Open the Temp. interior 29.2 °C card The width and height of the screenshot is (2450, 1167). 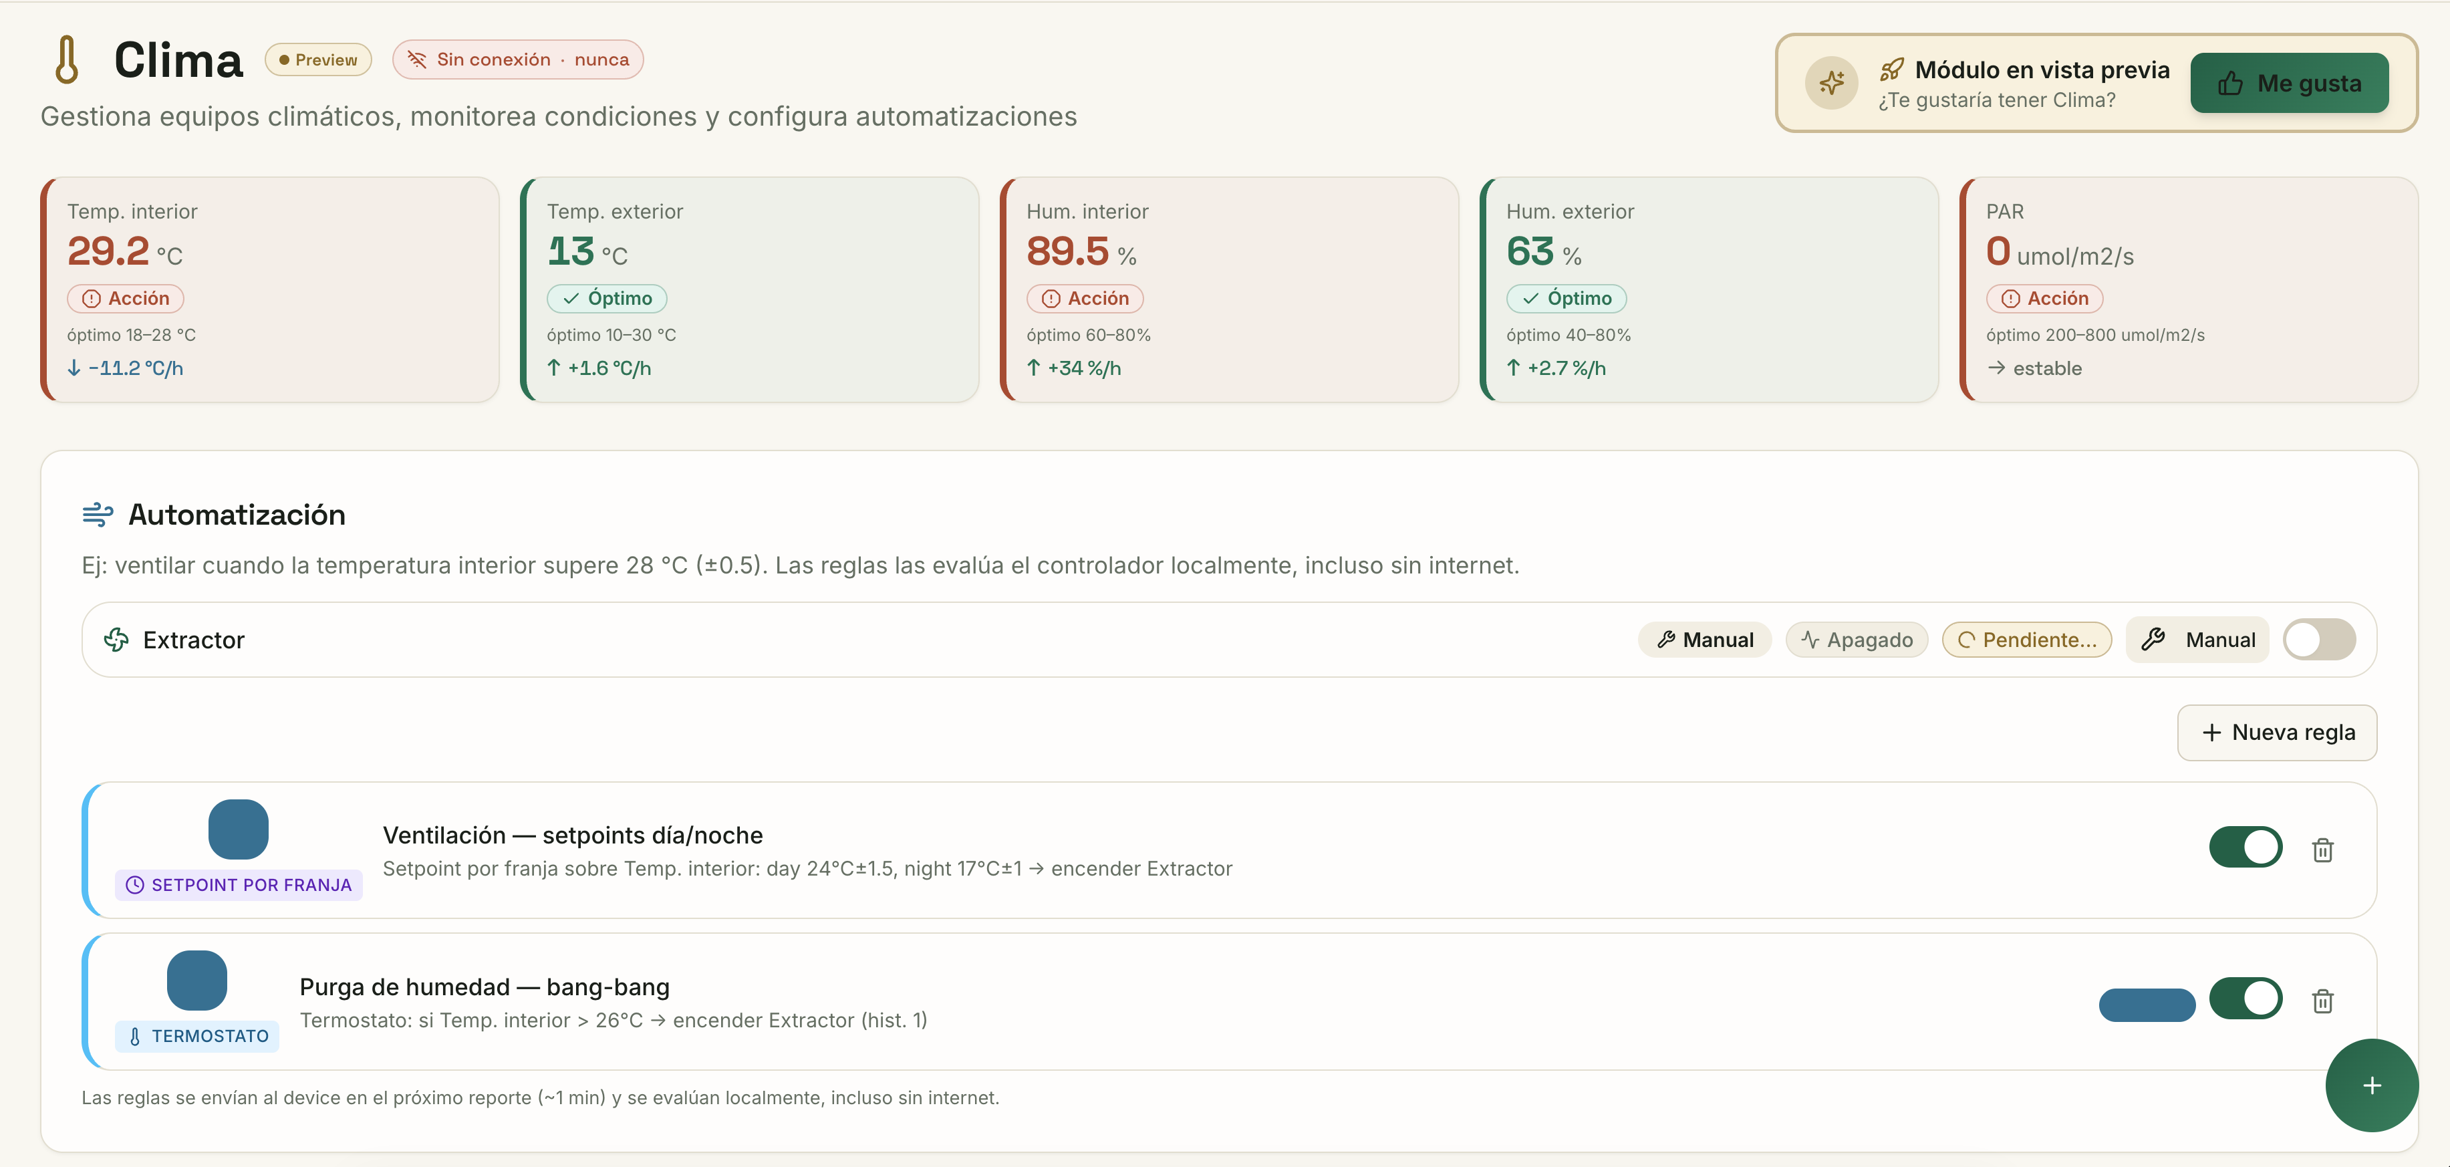[x=270, y=289]
